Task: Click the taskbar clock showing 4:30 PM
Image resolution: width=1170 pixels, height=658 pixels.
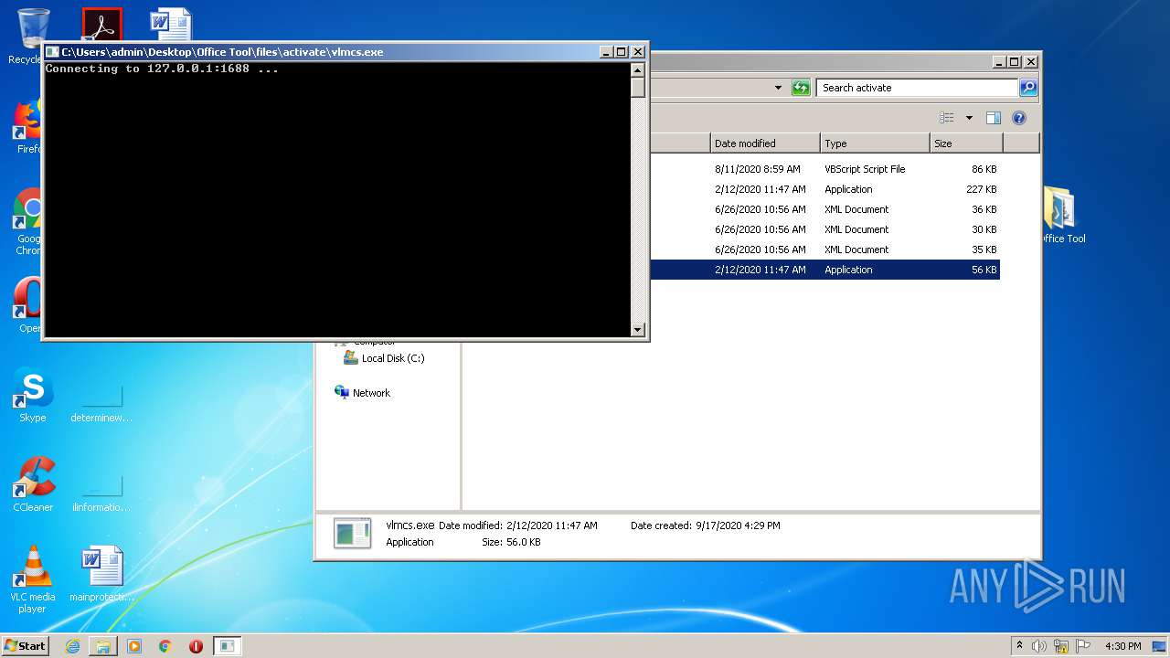Action: (1122, 646)
